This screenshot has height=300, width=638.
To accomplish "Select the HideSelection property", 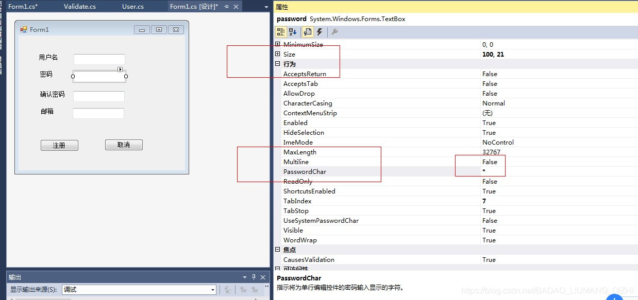I will [456, 133].
